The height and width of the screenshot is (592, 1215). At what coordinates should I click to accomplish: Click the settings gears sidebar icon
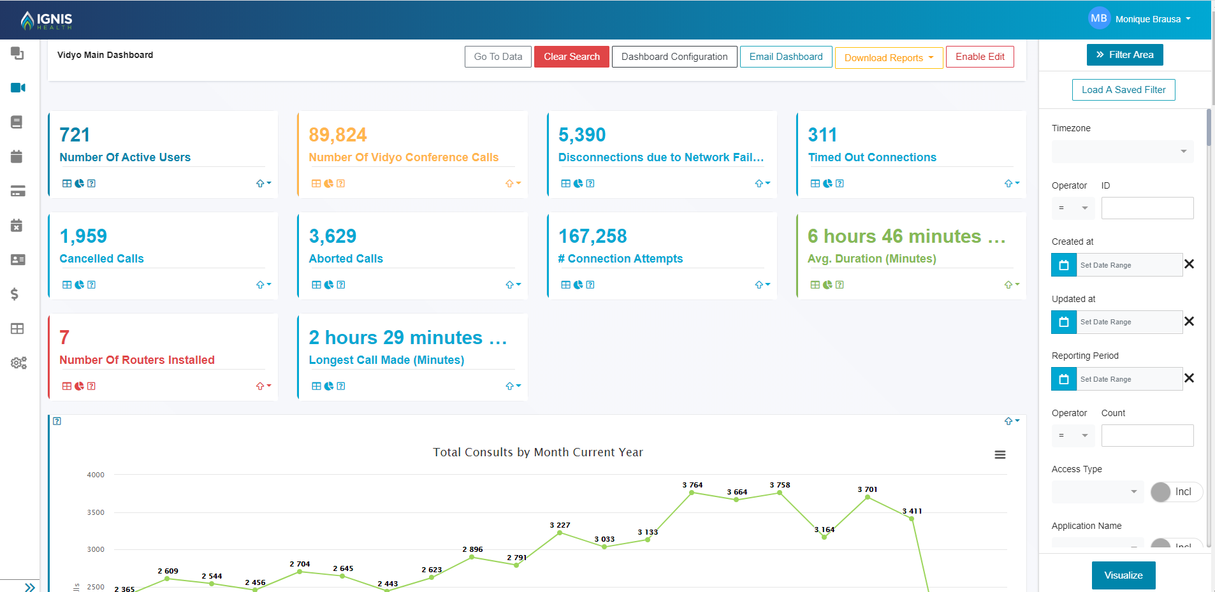tap(18, 363)
